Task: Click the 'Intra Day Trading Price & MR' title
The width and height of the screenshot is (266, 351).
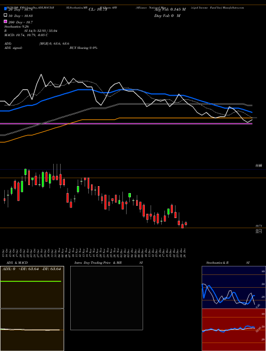Action: (98, 263)
